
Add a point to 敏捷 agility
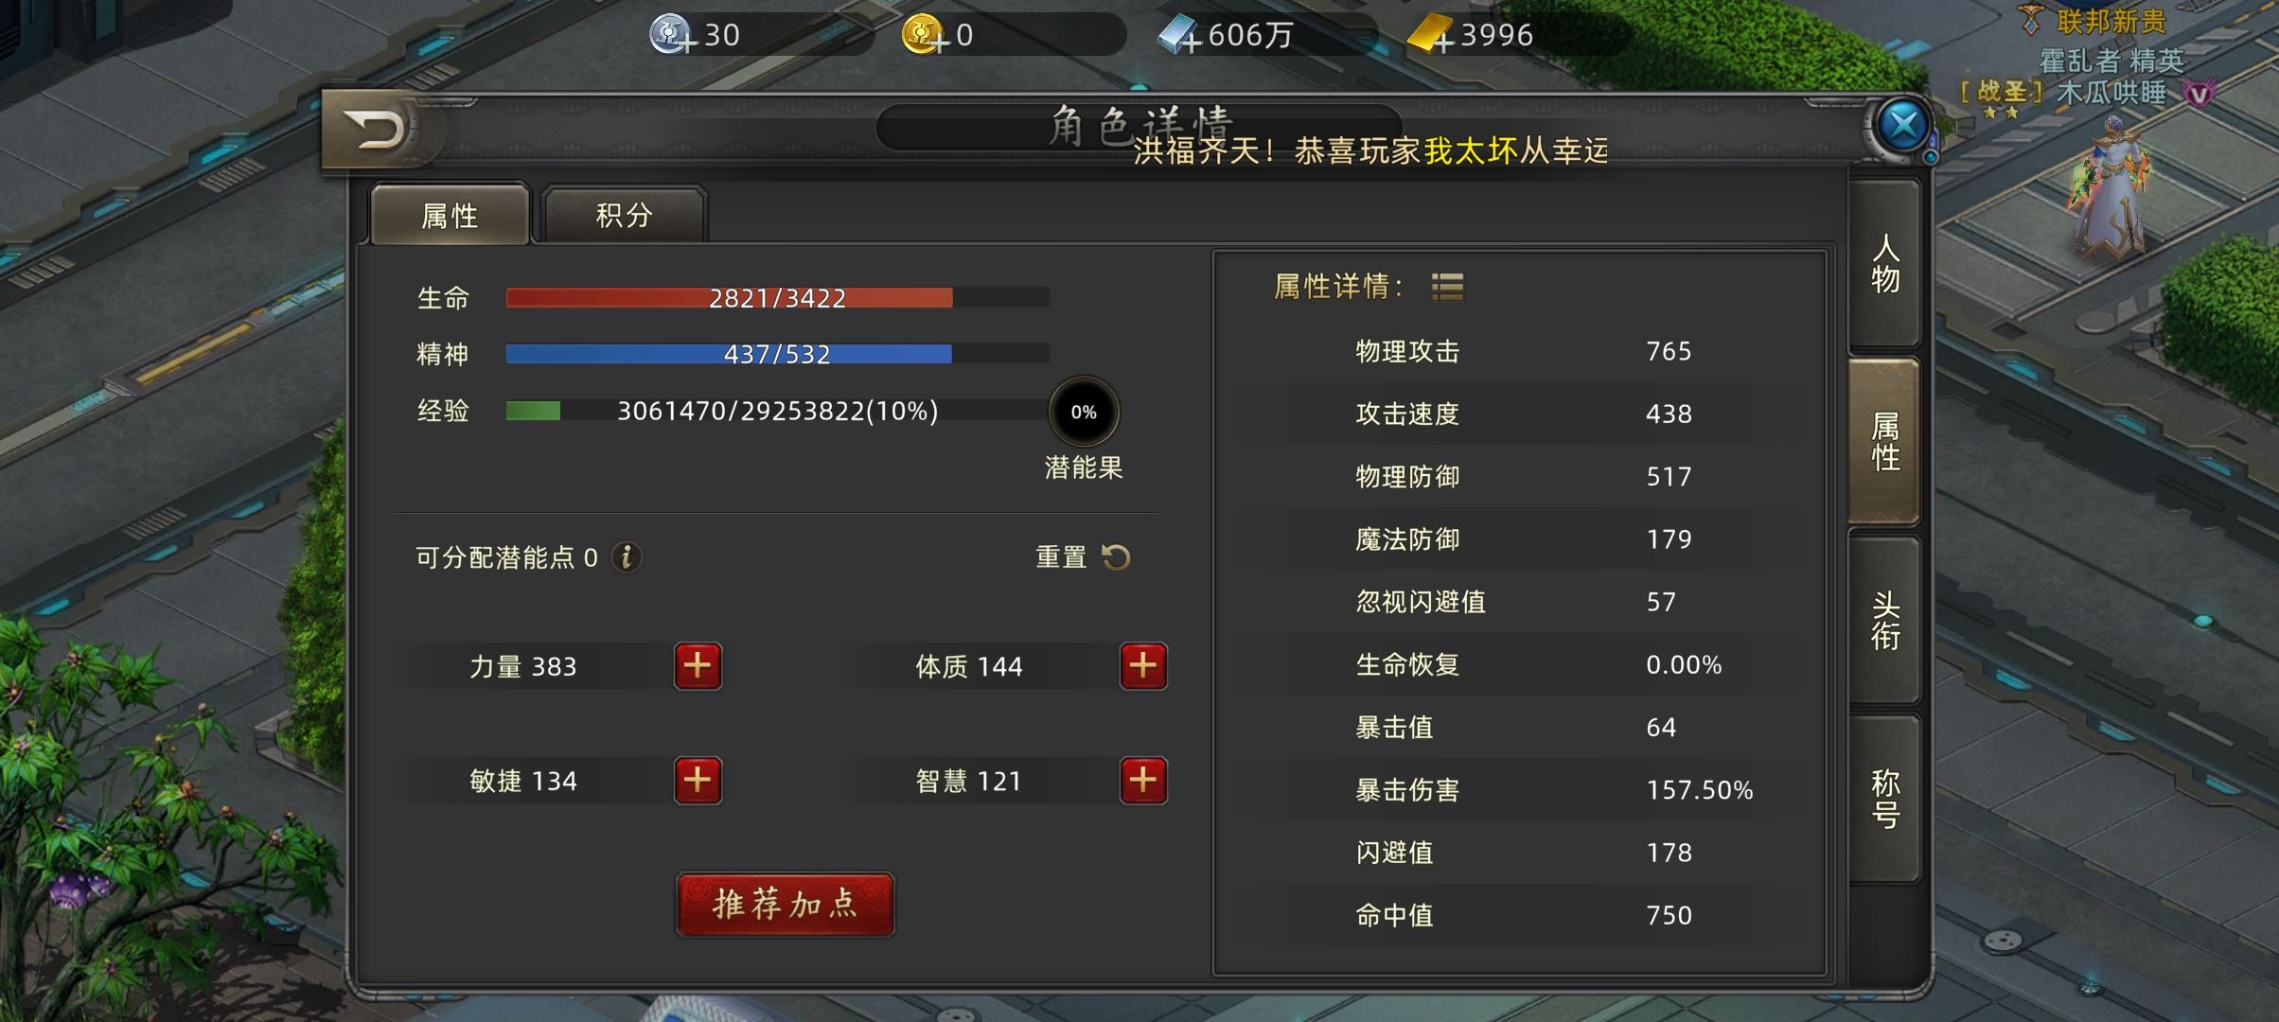[698, 781]
